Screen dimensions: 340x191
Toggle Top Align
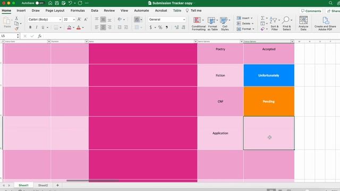(x=97, y=19)
